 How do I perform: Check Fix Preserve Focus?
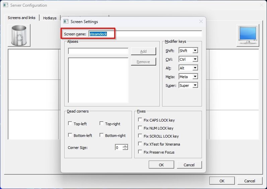pyautogui.click(x=140, y=152)
